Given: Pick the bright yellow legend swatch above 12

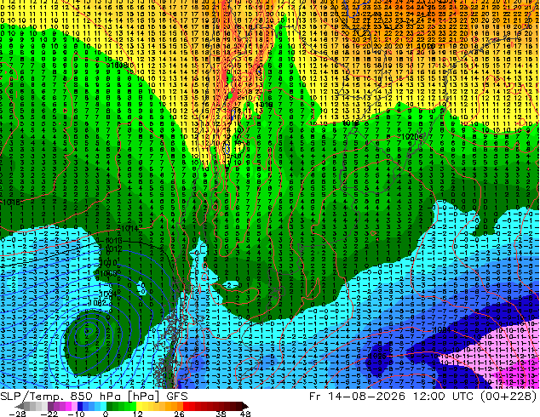Looking at the screenshot, I should pyautogui.click(x=139, y=406).
